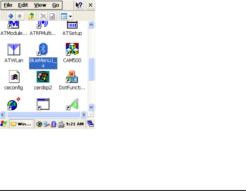Click the vertical scrollbar down arrow
The height and width of the screenshot is (191, 246).
(91, 107)
